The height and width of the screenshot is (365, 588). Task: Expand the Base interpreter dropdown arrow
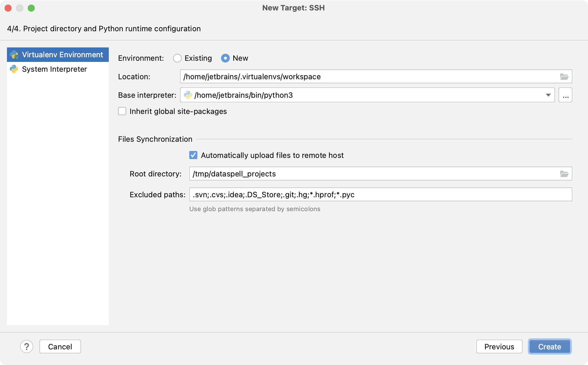coord(548,95)
